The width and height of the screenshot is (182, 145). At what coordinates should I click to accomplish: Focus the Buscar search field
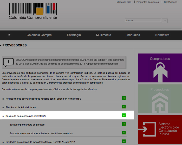click(x=143, y=20)
